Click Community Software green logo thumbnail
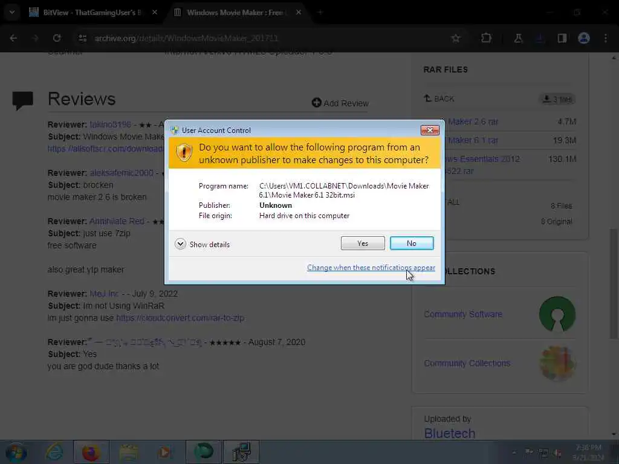The image size is (619, 464). click(557, 314)
